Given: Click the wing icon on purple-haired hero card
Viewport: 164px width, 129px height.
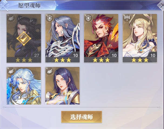Looking at the screenshot, I should tap(50, 71).
